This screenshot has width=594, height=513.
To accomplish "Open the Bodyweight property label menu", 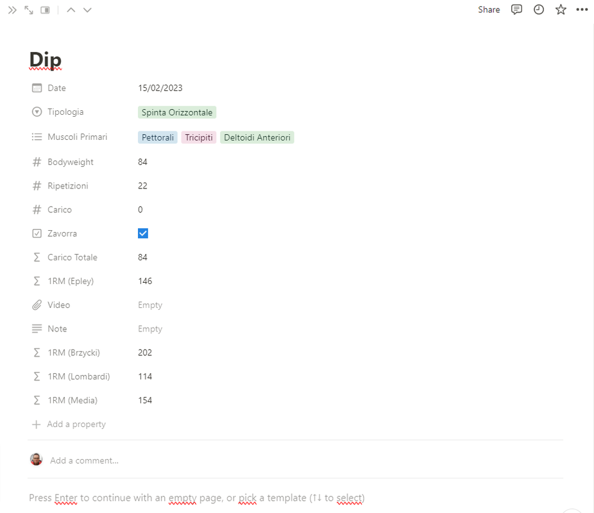I will coord(71,162).
